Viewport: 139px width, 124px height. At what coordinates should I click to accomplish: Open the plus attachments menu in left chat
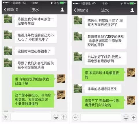pos(64,117)
